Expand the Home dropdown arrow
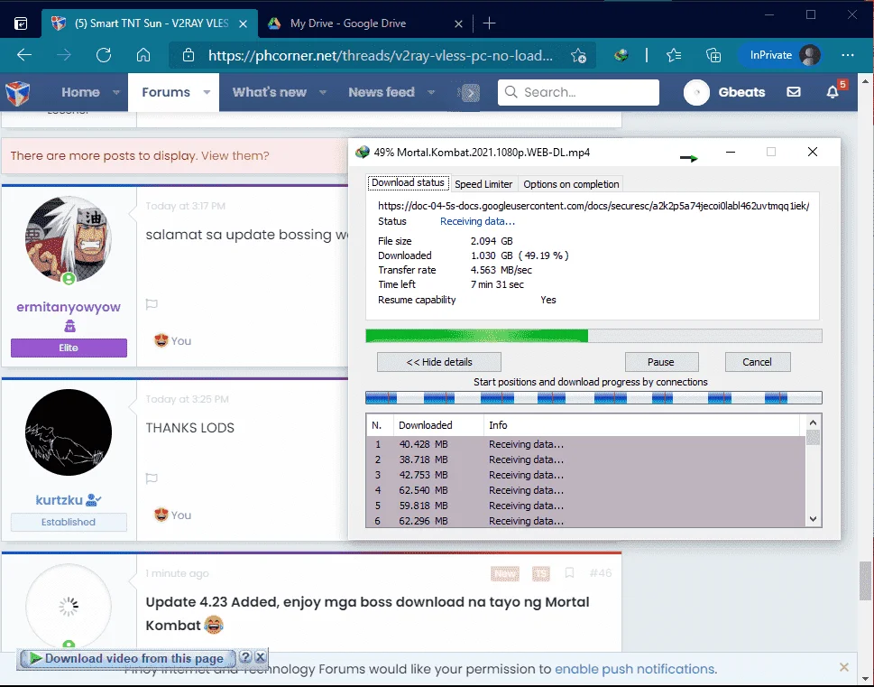Screen dimensions: 874x687 [116, 92]
